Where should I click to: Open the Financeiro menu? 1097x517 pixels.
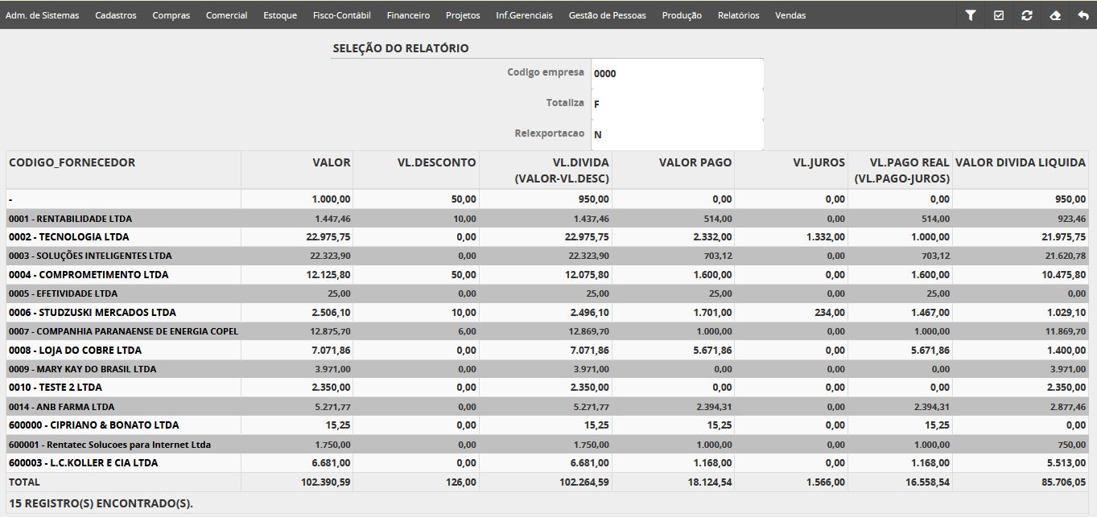pos(408,15)
